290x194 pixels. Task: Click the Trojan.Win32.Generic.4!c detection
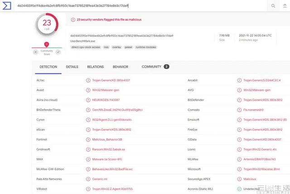260,150
